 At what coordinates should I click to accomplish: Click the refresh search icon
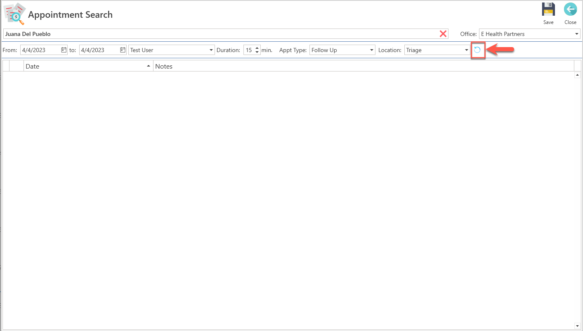coord(477,50)
